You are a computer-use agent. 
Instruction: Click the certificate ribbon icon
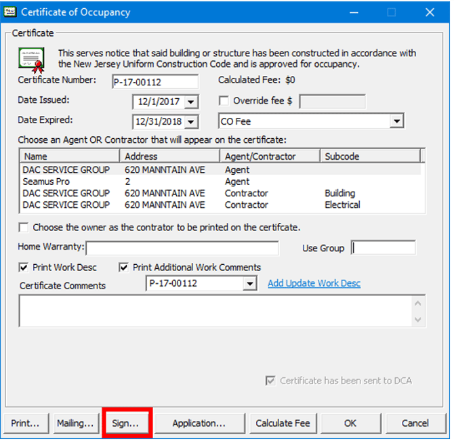(31, 60)
